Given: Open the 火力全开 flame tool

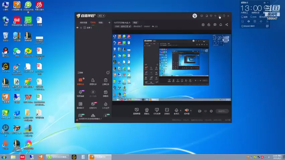Looking at the screenshot, I should coord(105,105).
